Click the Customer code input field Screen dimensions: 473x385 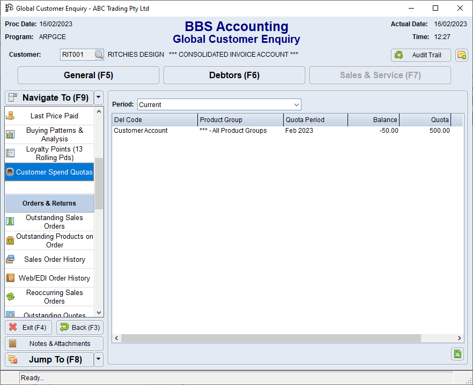point(77,55)
